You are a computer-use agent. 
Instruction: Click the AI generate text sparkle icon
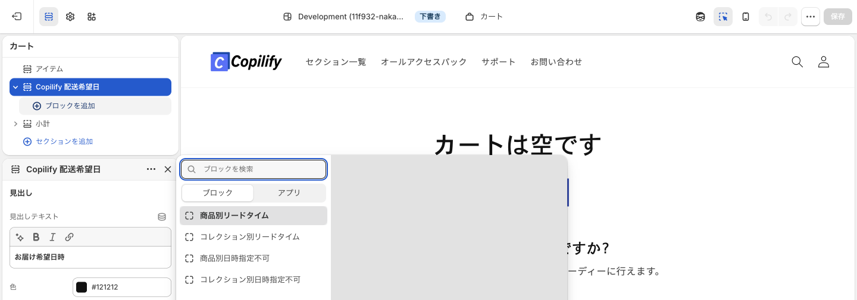[x=20, y=237]
